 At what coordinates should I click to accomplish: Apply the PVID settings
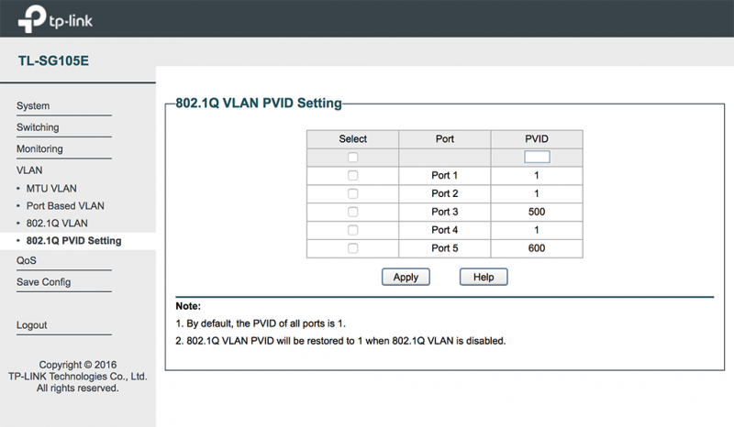(406, 277)
